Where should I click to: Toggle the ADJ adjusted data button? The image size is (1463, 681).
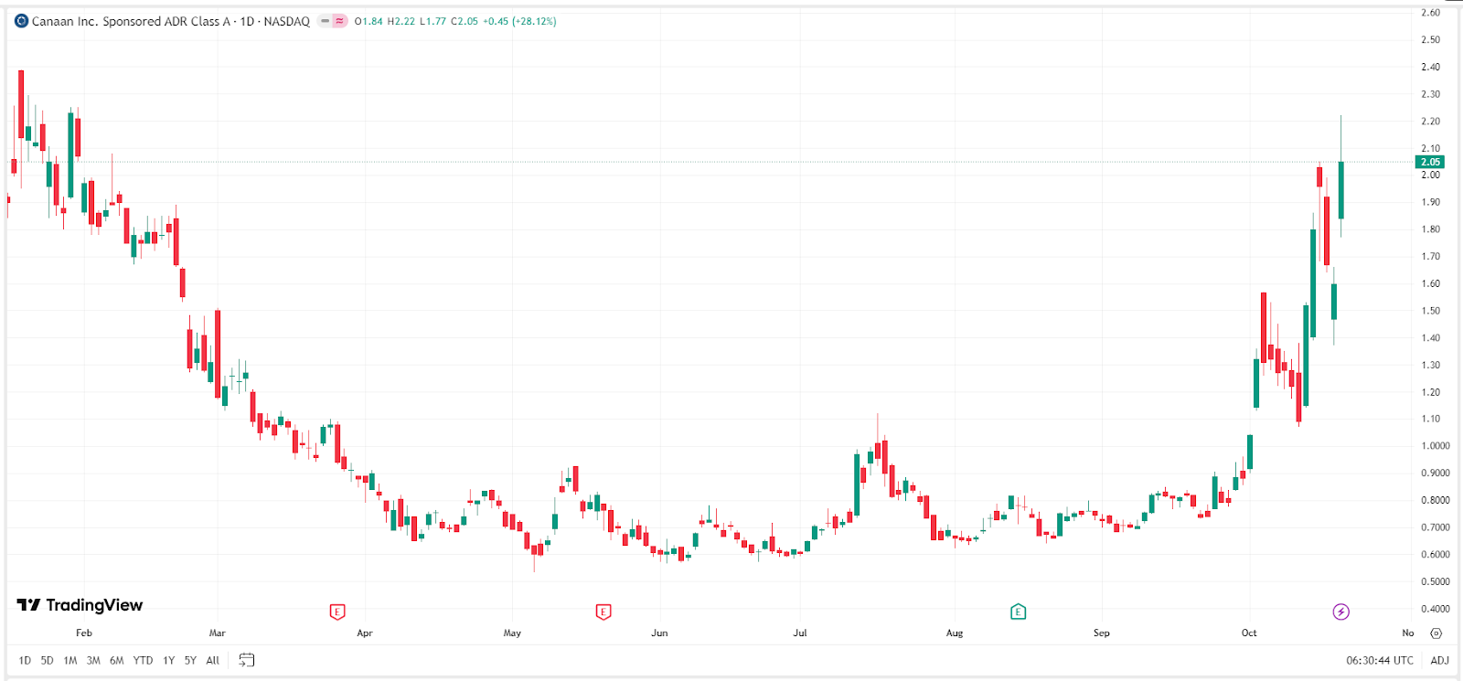tap(1439, 660)
